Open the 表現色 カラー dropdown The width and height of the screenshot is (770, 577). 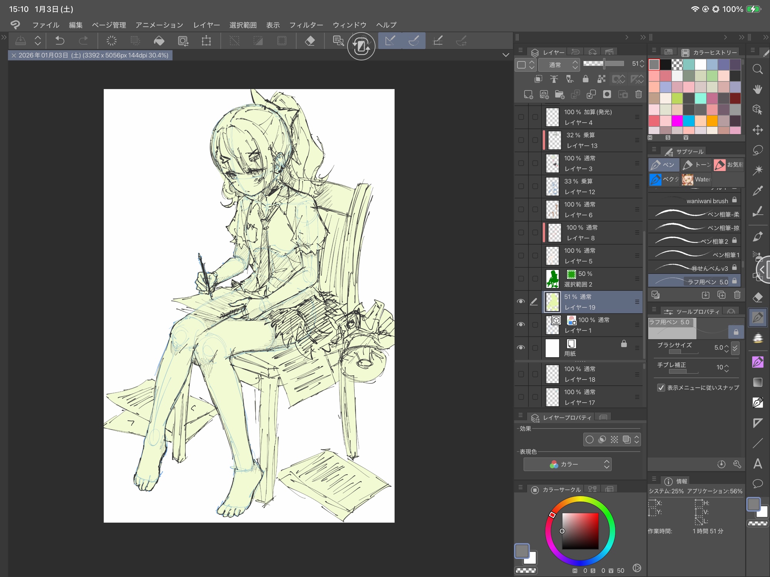pyautogui.click(x=567, y=464)
